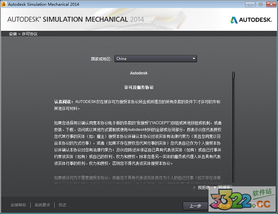The height and width of the screenshot is (214, 278).
Task: Click the Autodesk heading in license text
Action: pyautogui.click(x=139, y=73)
